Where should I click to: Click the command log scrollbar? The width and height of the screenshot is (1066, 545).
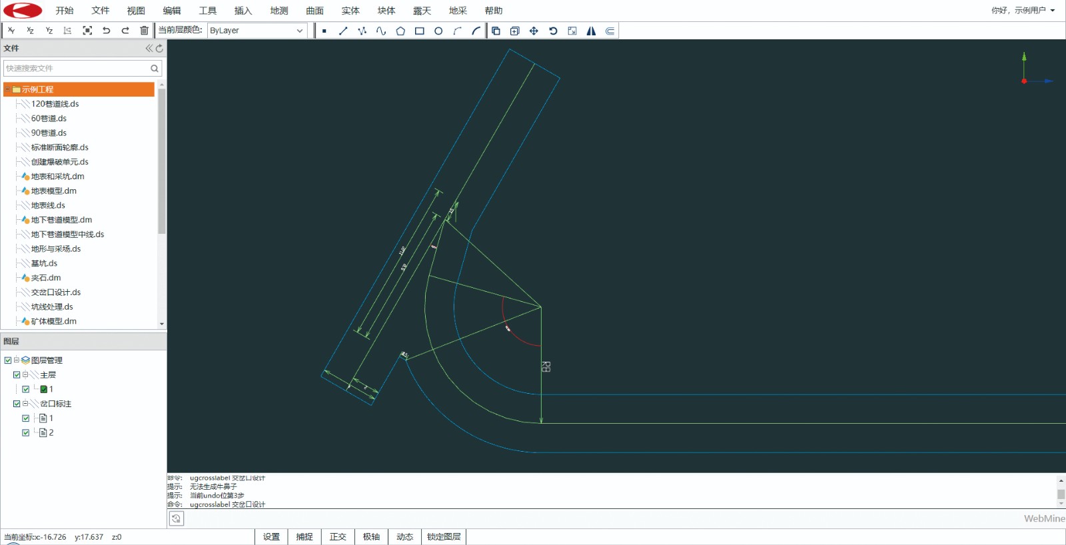tap(1061, 494)
